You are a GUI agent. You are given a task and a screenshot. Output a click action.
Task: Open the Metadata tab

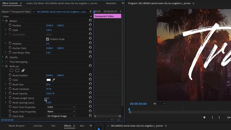pos(111,3)
